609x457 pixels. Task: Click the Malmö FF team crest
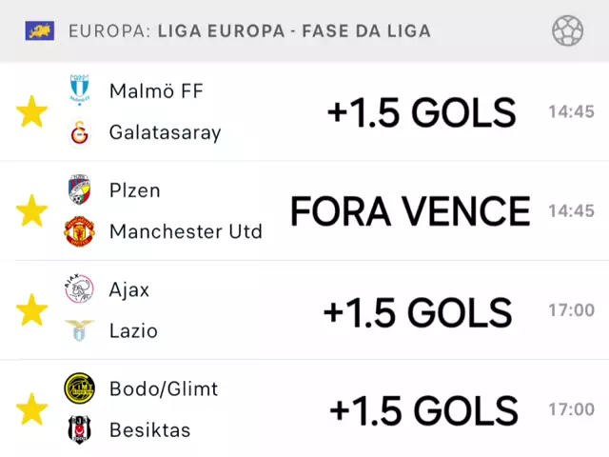[x=79, y=91]
